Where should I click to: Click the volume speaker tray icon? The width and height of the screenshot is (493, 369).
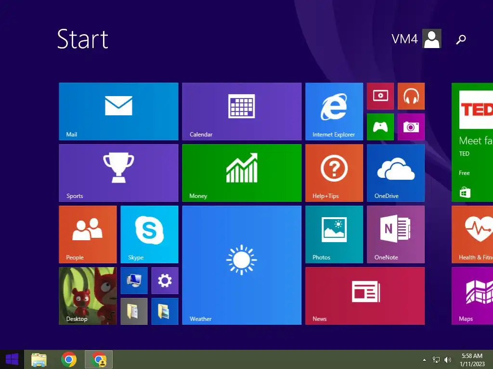click(x=447, y=360)
